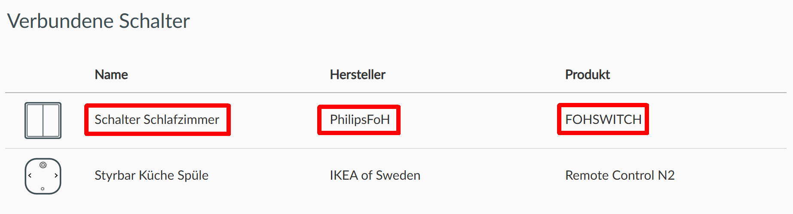Image resolution: width=793 pixels, height=214 pixels.
Task: Click the double rocker switch icon
Action: tap(43, 121)
